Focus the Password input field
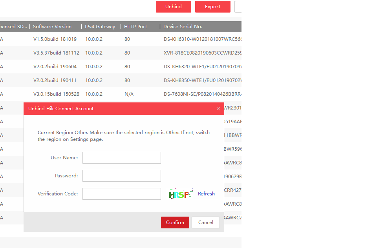 (121, 176)
